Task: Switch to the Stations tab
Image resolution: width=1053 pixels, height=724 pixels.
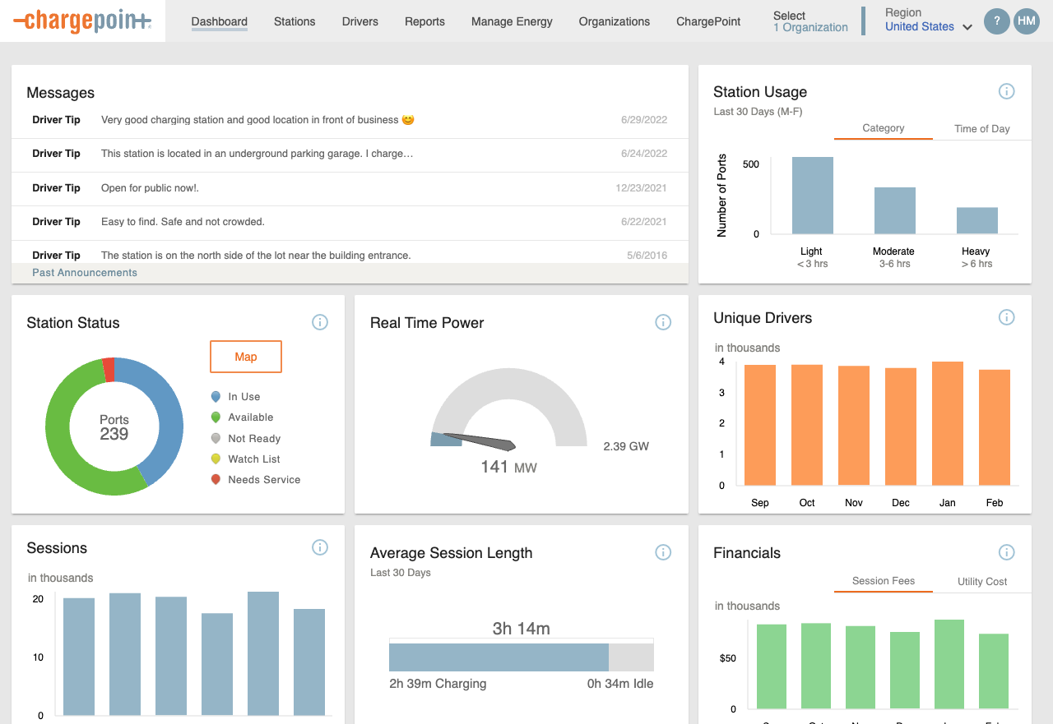Action: [295, 21]
